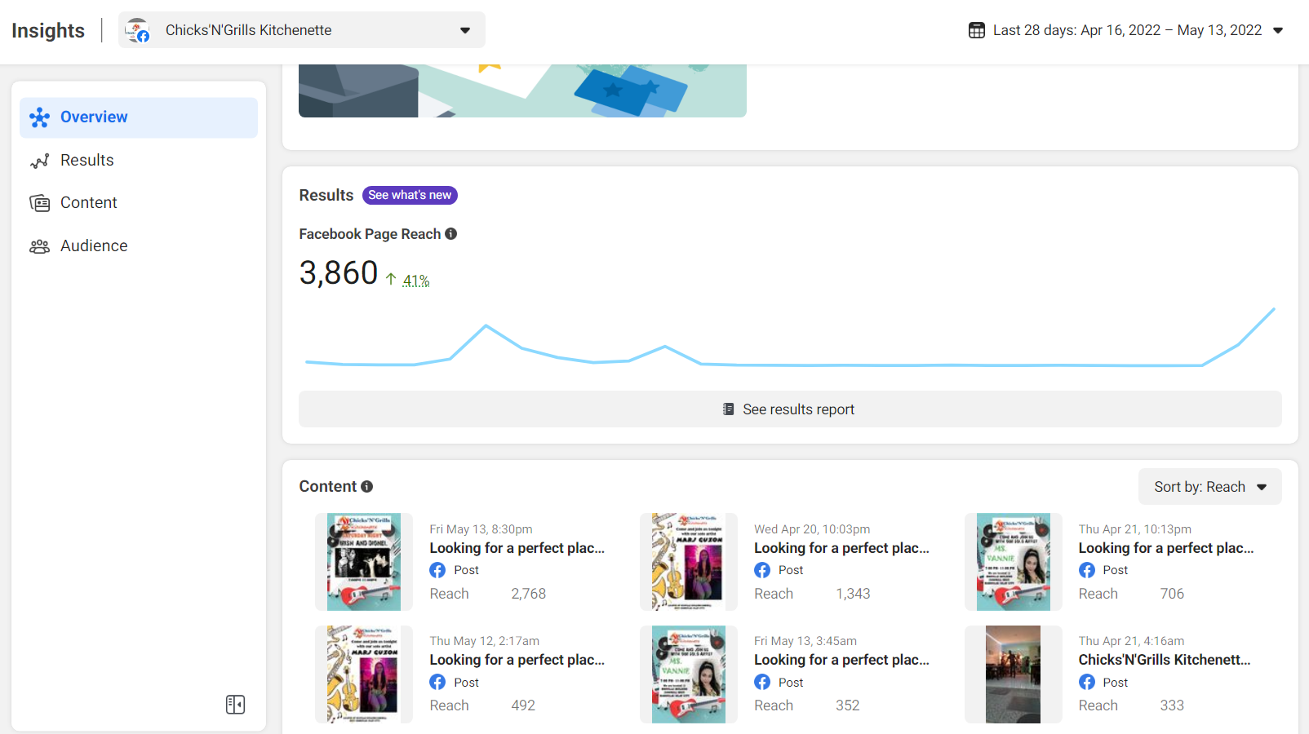Screen dimensions: 1309x734
Task: Click the reach value 2,768
Action: click(x=529, y=595)
